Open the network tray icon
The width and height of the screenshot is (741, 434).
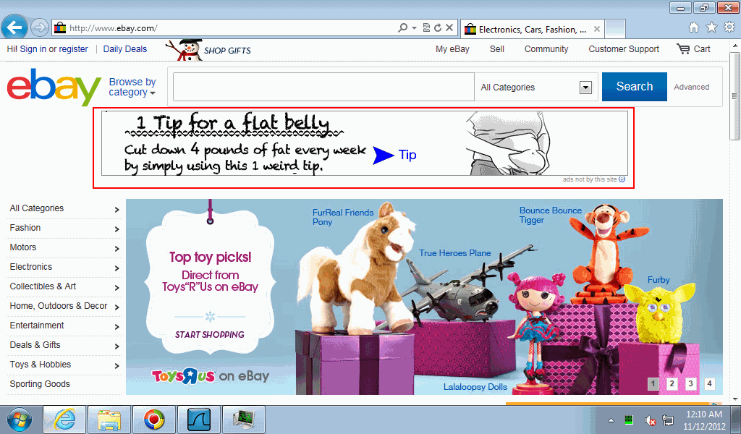tap(668, 420)
